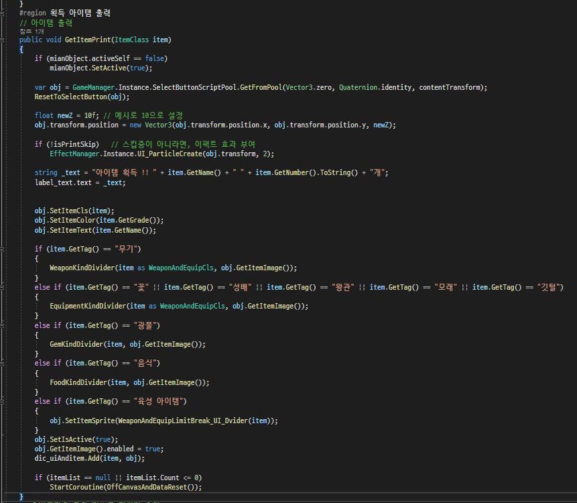577x503 pixels.
Task: Click mianObject.activeSelf in the if condition
Action: tap(89, 58)
